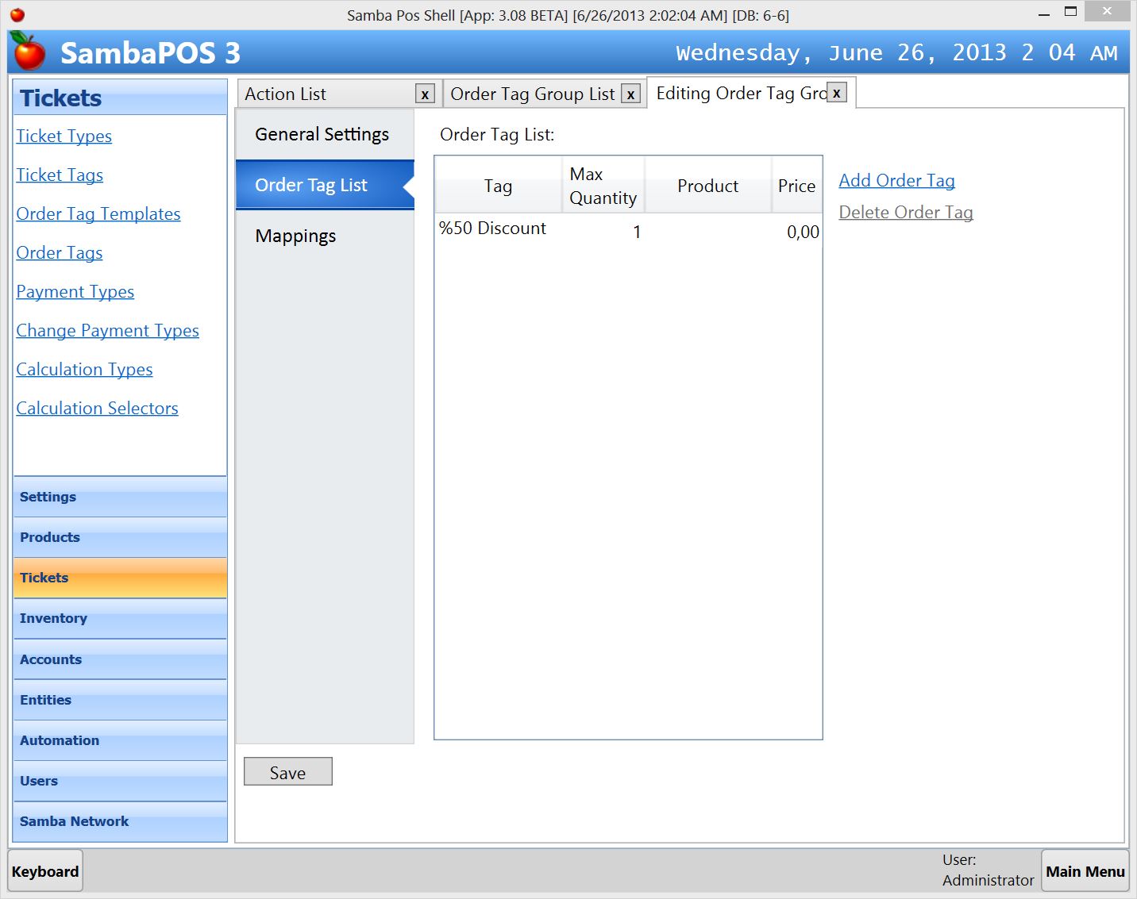Open the General Settings section

[322, 134]
